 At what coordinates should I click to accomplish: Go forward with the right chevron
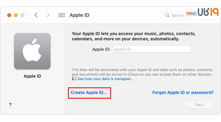tap(48, 15)
